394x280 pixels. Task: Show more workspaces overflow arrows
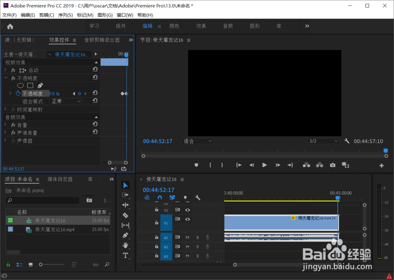click(x=307, y=26)
